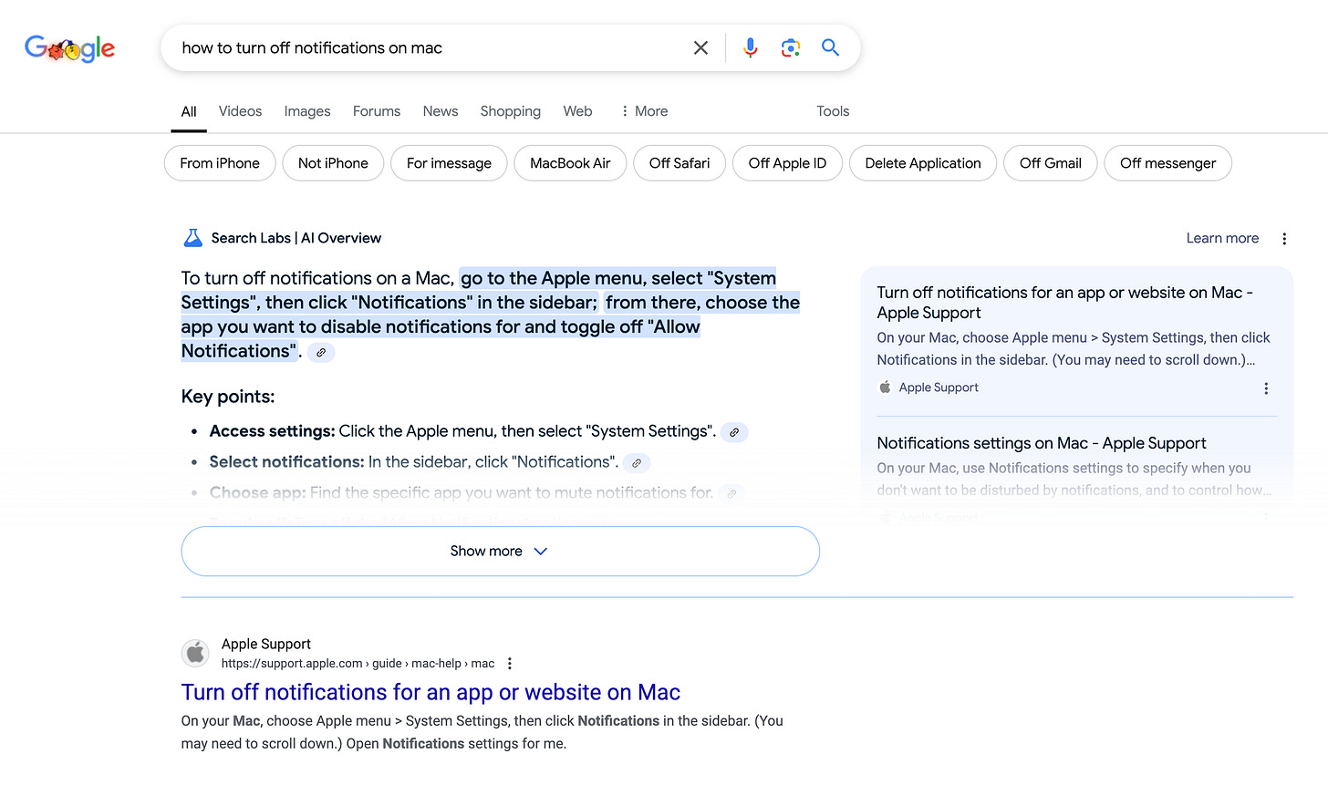The image size is (1328, 785).
Task: Open Google Lens image search
Action: click(x=790, y=47)
